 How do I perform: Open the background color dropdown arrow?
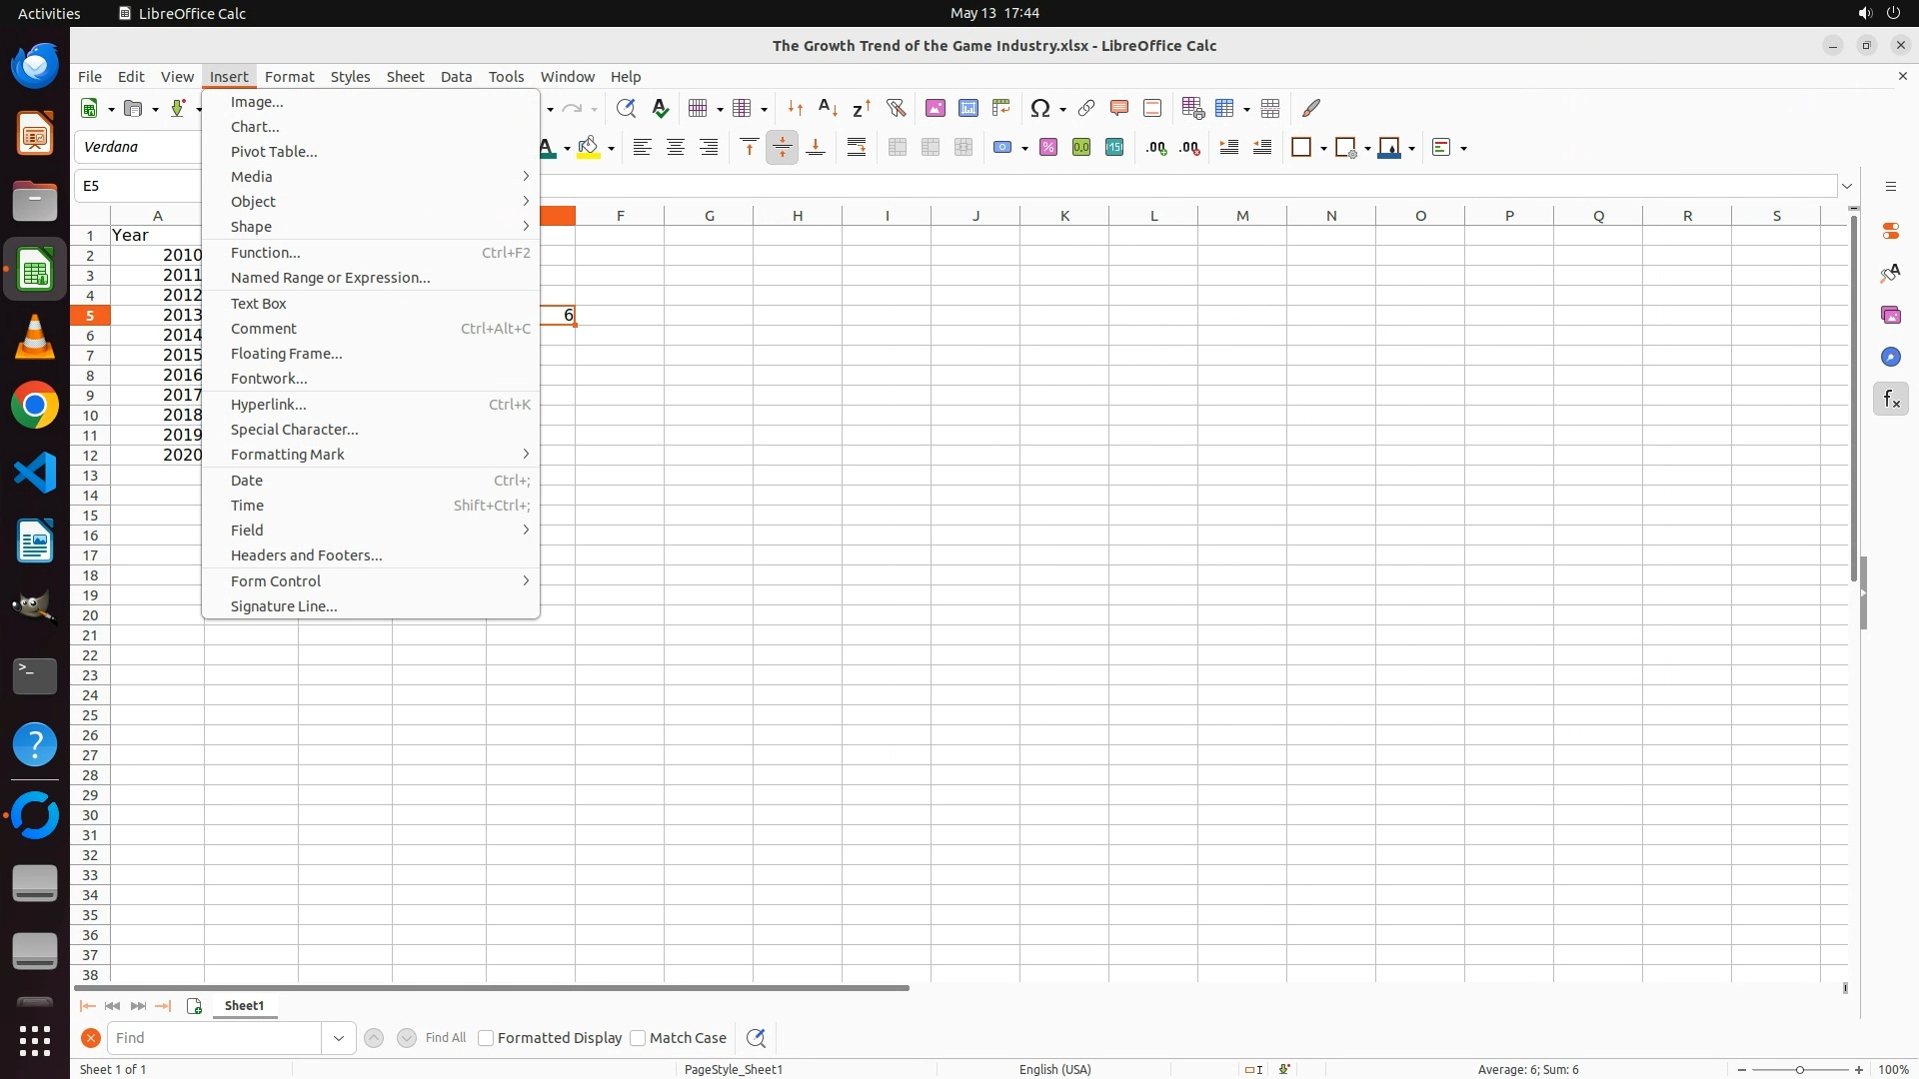click(611, 148)
